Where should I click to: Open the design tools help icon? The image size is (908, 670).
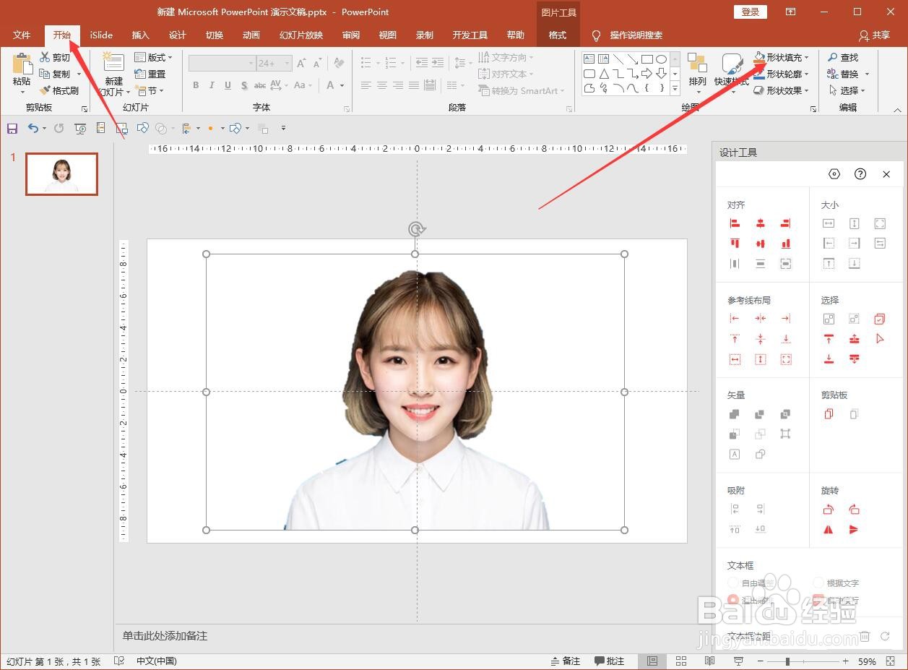point(860,174)
